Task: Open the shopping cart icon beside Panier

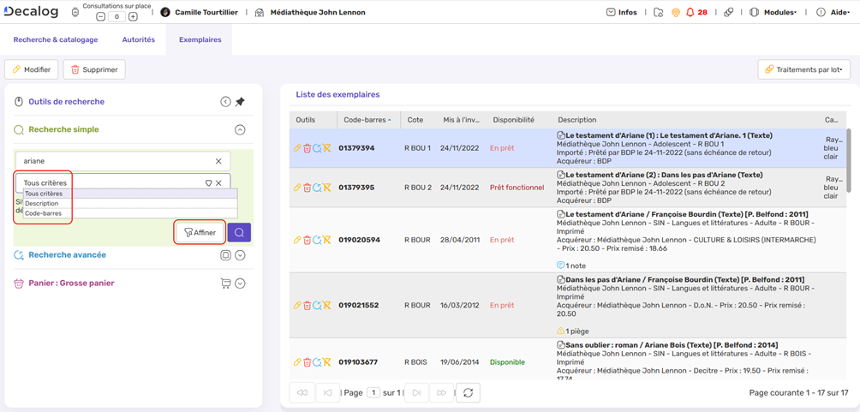Action: (x=225, y=284)
